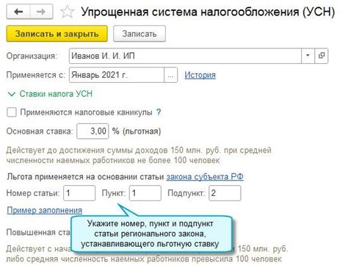This screenshot has height=268, width=348.
Task: Focus the Организация field with Иванов И. И. ИП
Action: pyautogui.click(x=185, y=56)
